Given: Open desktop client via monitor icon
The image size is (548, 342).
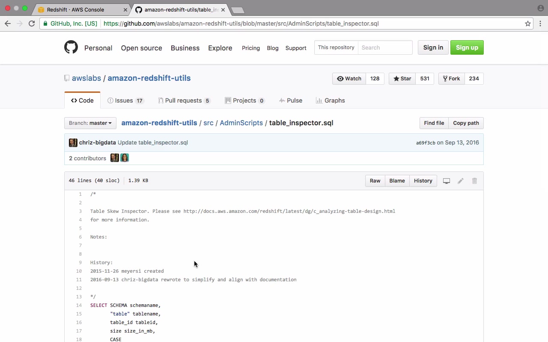Looking at the screenshot, I should pos(447,181).
